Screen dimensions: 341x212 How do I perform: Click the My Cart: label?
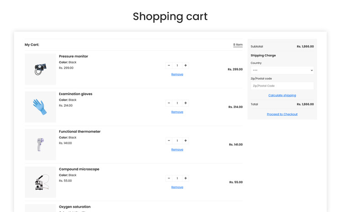(32, 45)
